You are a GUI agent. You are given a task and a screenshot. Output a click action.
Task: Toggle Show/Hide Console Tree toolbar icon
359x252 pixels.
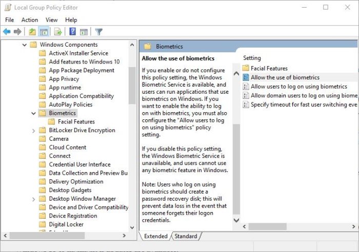coord(44,32)
